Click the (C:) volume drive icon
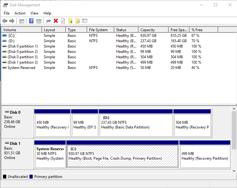 [x=4, y=35]
